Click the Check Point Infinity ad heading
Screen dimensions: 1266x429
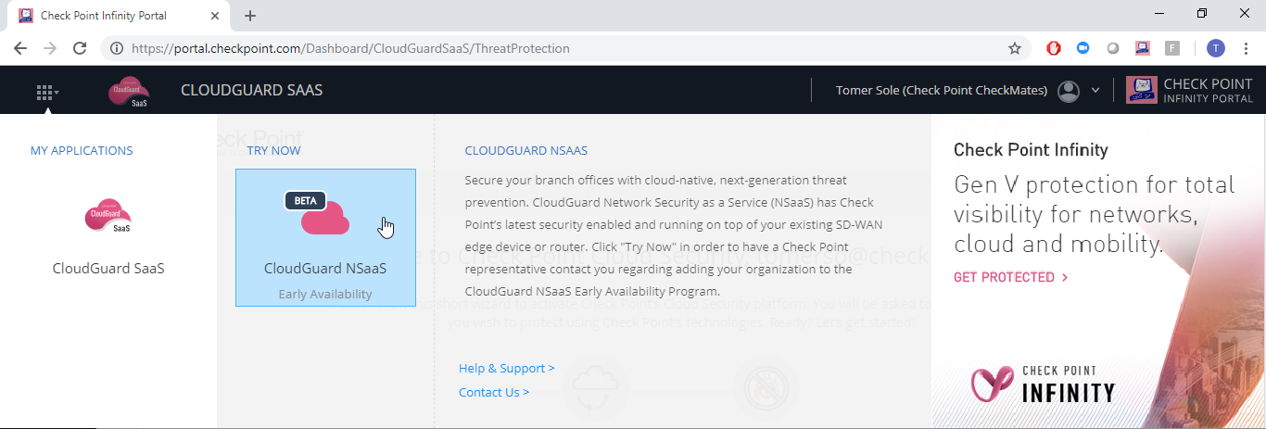1031,150
